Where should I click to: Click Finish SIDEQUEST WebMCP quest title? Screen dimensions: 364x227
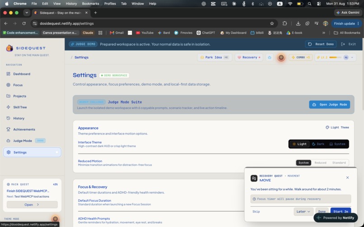pyautogui.click(x=28, y=191)
